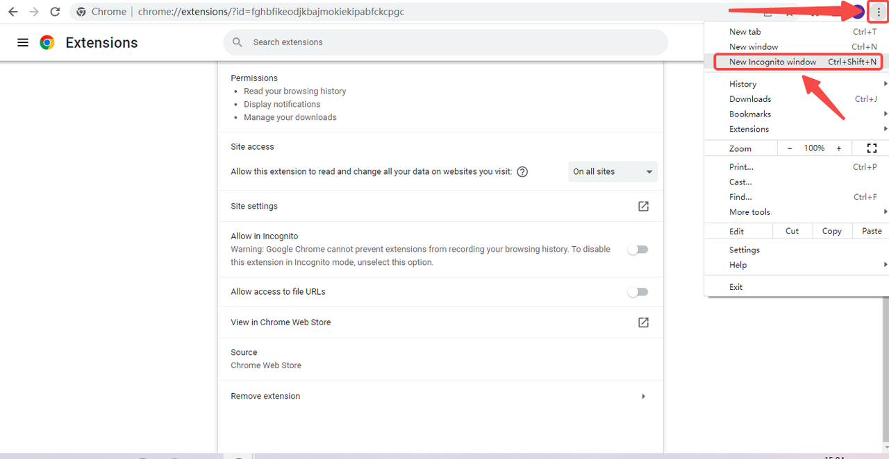Open the 'On all sites' site access dropdown
The width and height of the screenshot is (889, 459).
point(613,172)
